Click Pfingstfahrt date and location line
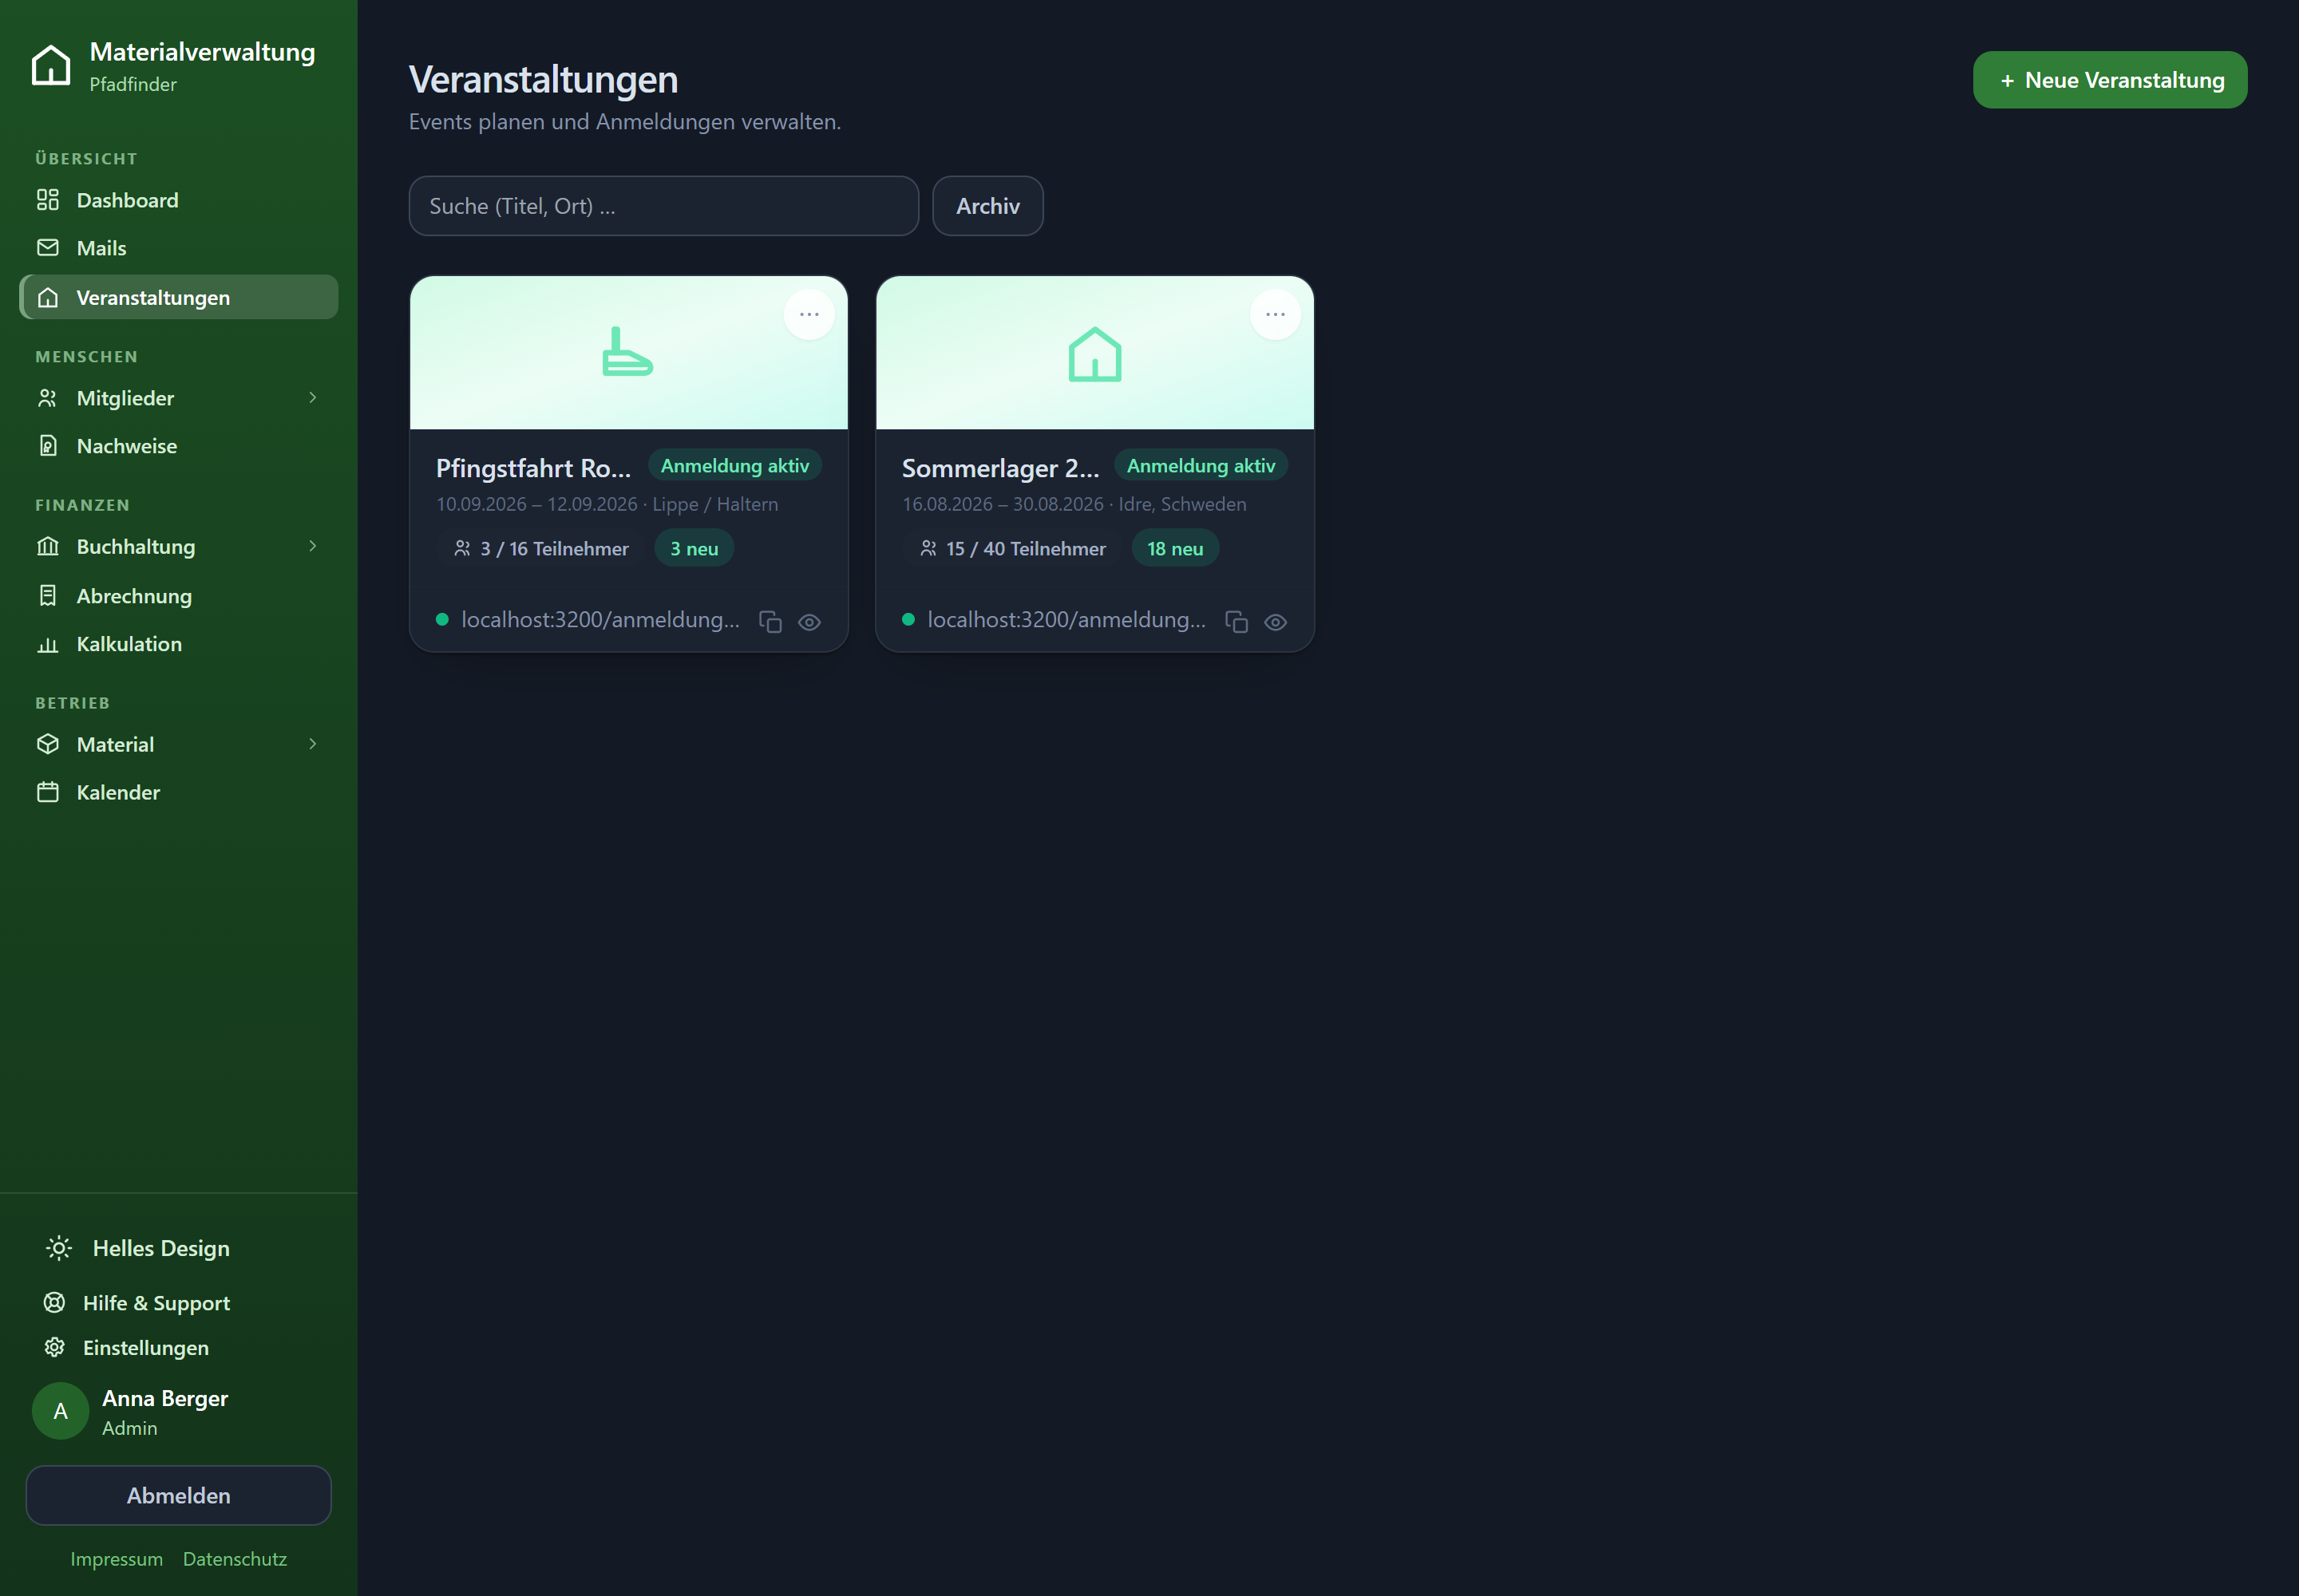Screen dimensions: 2299x1596 coord(607,504)
